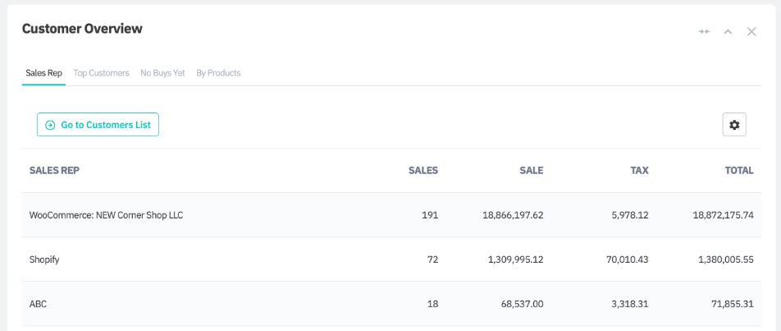This screenshot has height=331, width=781.
Task: Select the By Products tab
Action: (218, 73)
